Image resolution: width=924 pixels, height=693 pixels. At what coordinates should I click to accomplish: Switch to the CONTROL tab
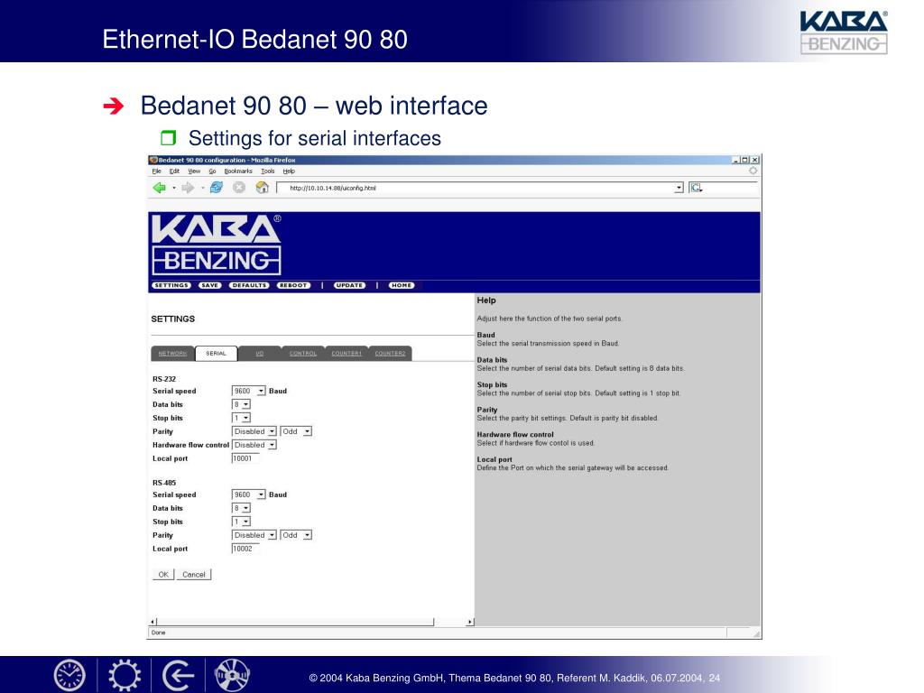point(303,353)
